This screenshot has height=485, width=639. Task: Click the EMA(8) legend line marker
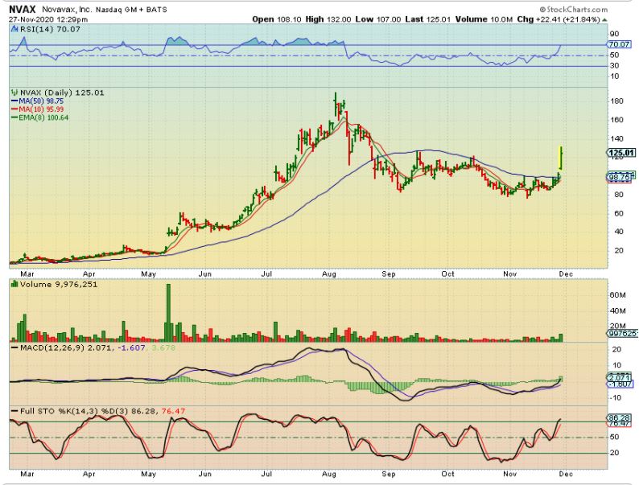[14, 117]
